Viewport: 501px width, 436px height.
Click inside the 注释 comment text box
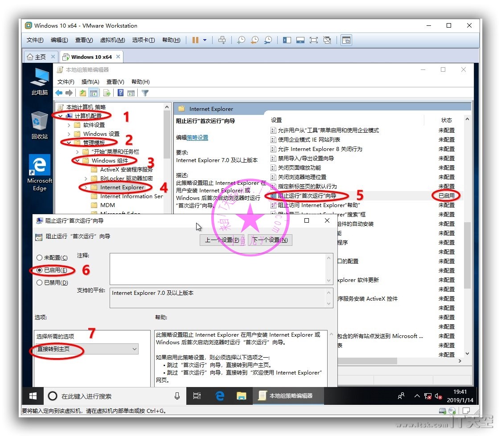tap(218, 269)
